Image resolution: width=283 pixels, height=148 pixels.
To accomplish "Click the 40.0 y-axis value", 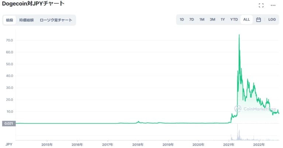I will click(9, 76).
